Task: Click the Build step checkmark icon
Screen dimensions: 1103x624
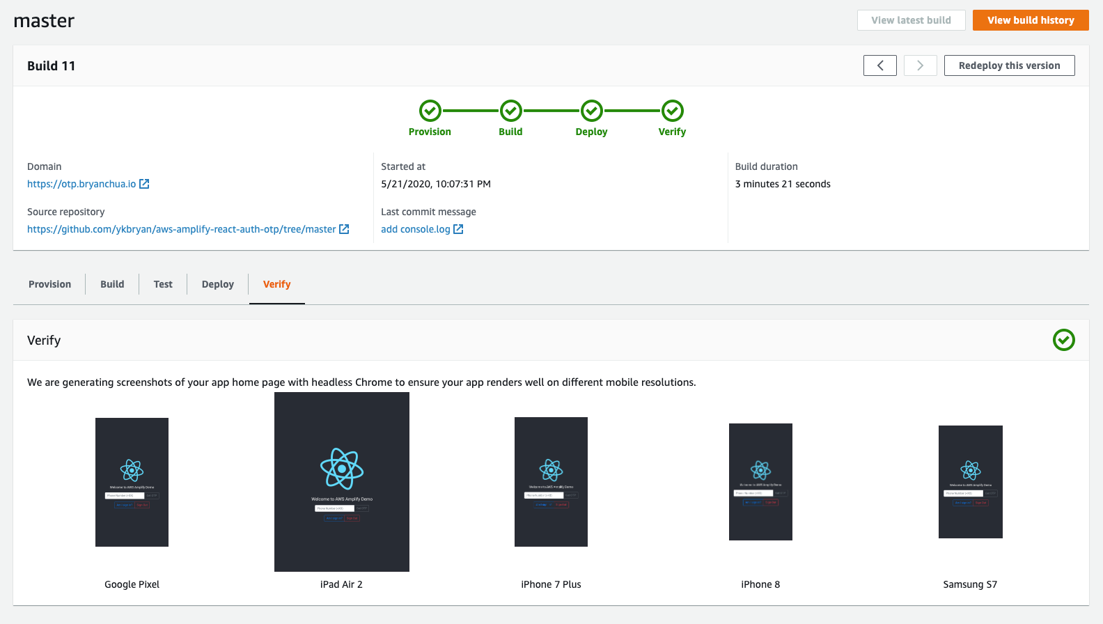Action: pos(510,111)
